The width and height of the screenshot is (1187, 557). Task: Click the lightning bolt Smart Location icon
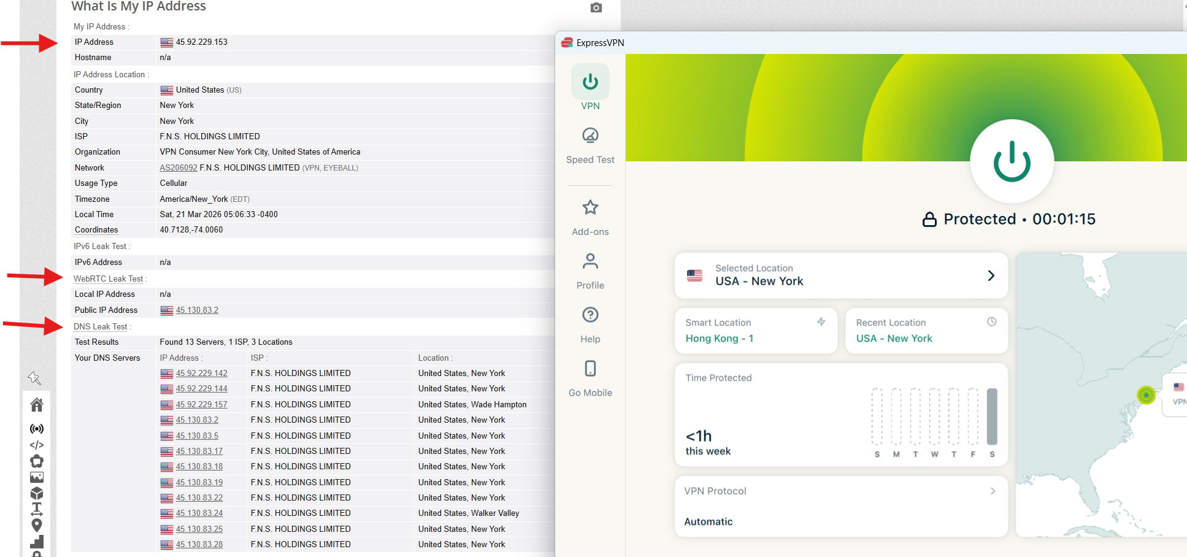point(821,321)
